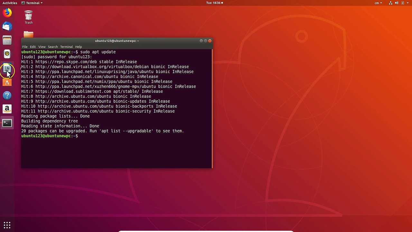Click the 'Hit:7' sublimetext.com line

(92, 92)
